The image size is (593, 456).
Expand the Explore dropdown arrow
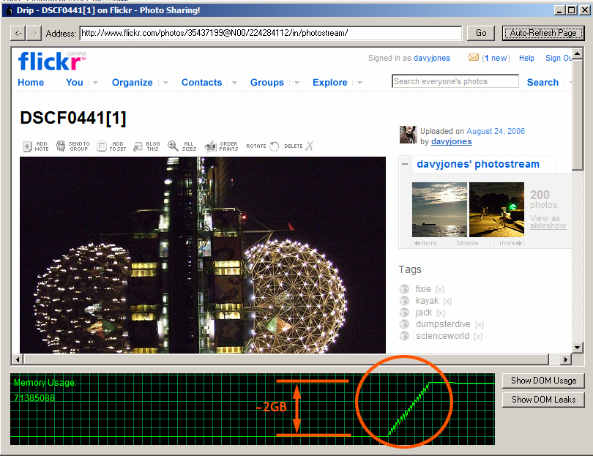359,83
